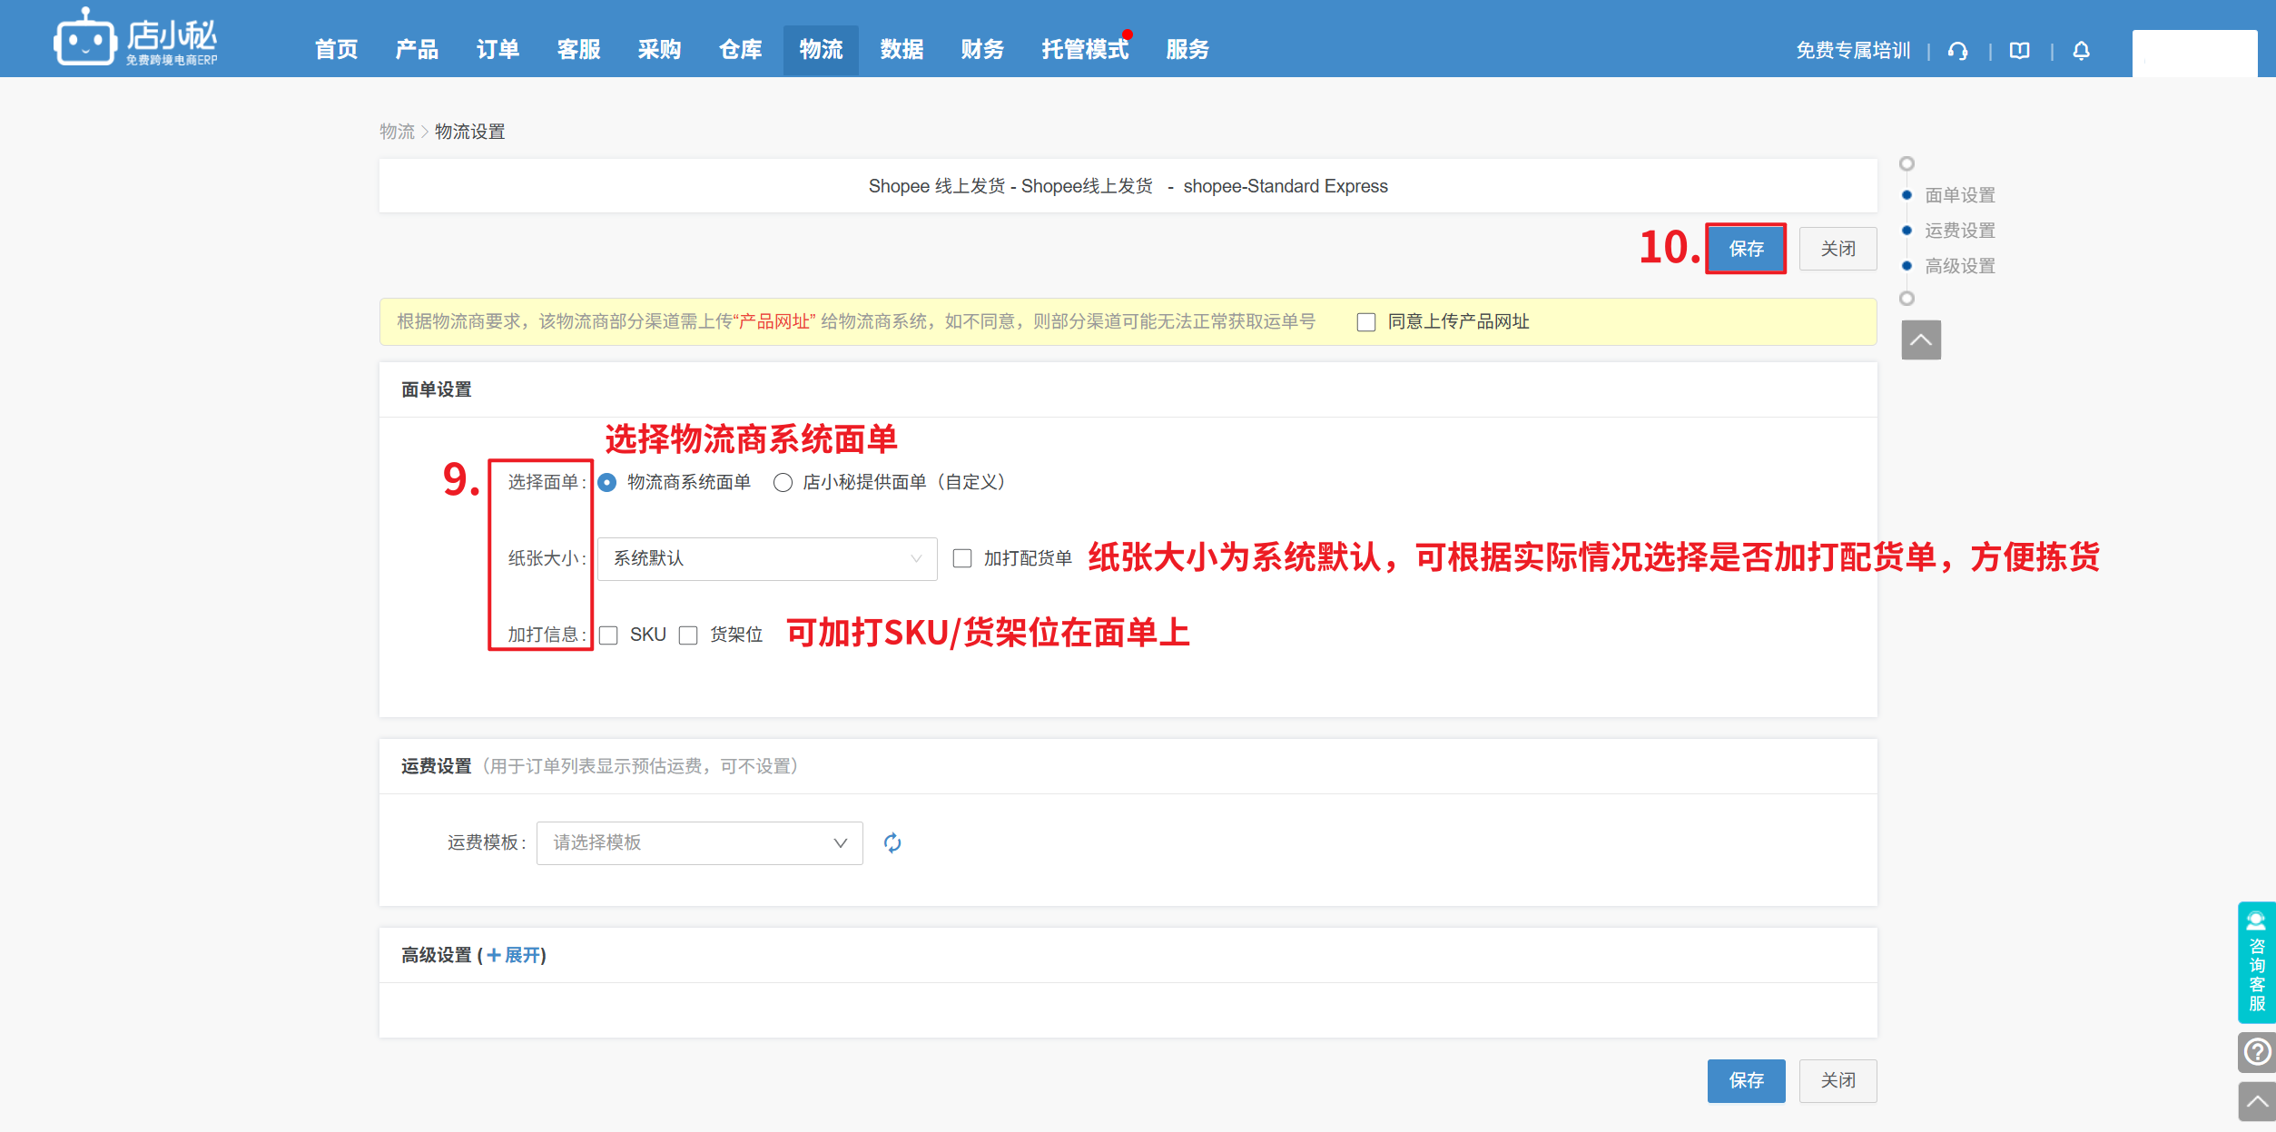The width and height of the screenshot is (2276, 1132).
Task: Click gray scroll-to-top arrow under section nav
Action: (x=1921, y=340)
